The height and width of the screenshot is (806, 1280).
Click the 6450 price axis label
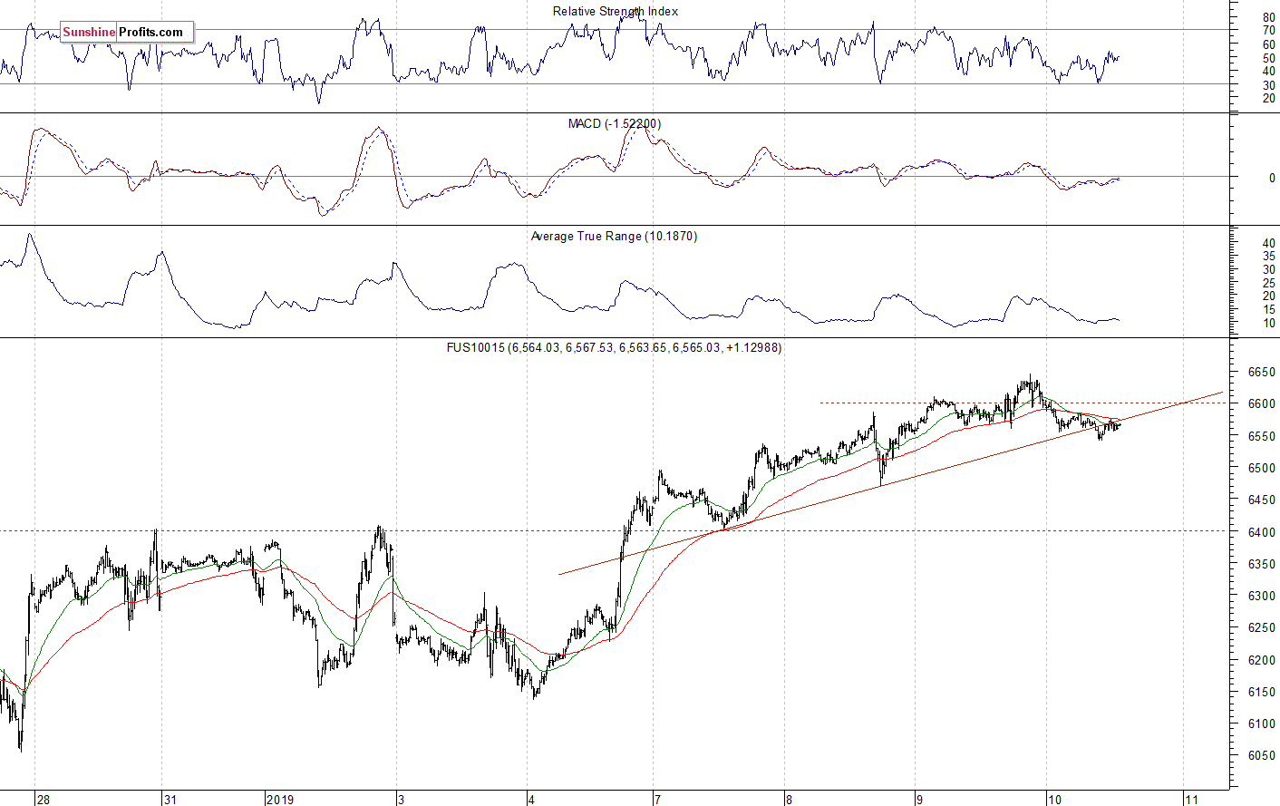pyautogui.click(x=1261, y=500)
